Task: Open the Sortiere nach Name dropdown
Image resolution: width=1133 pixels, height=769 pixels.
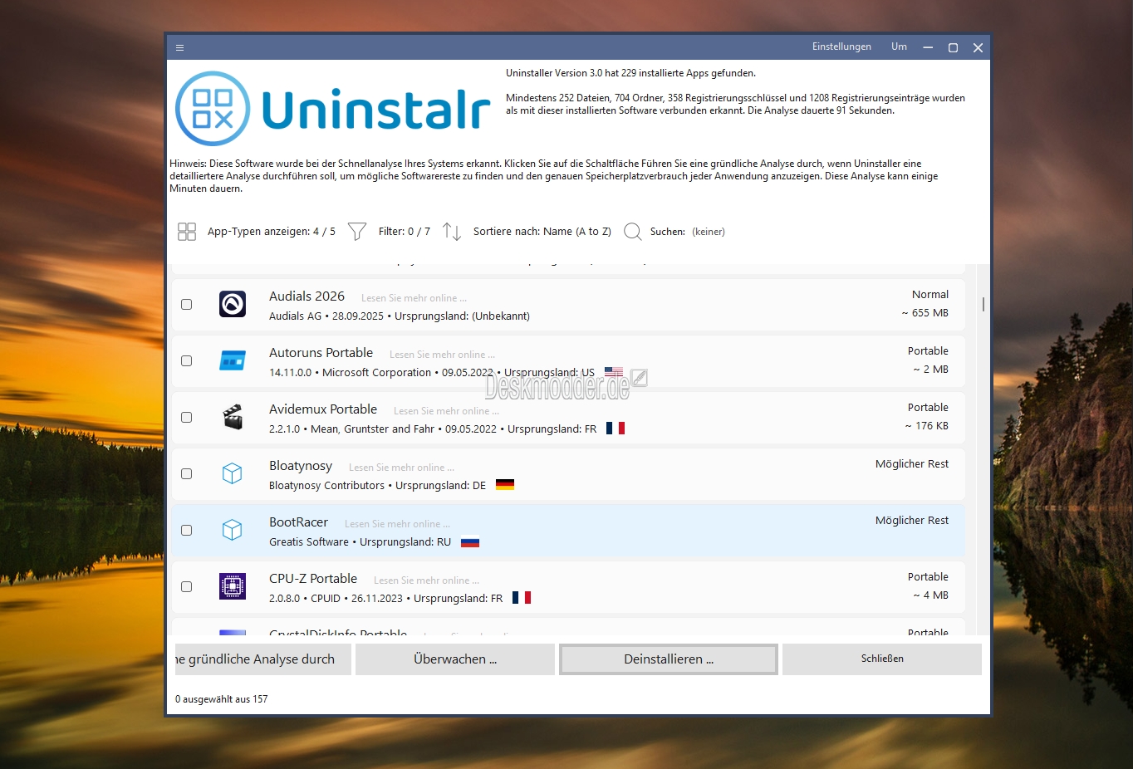Action: [x=542, y=232]
